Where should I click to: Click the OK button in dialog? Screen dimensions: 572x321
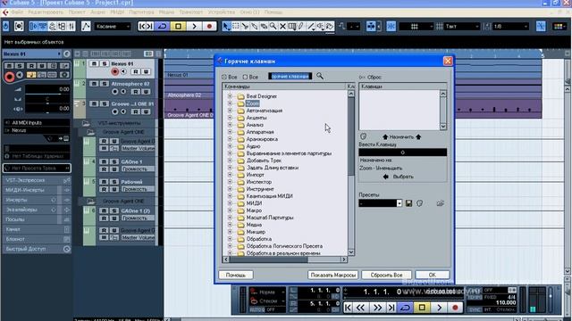click(x=432, y=276)
